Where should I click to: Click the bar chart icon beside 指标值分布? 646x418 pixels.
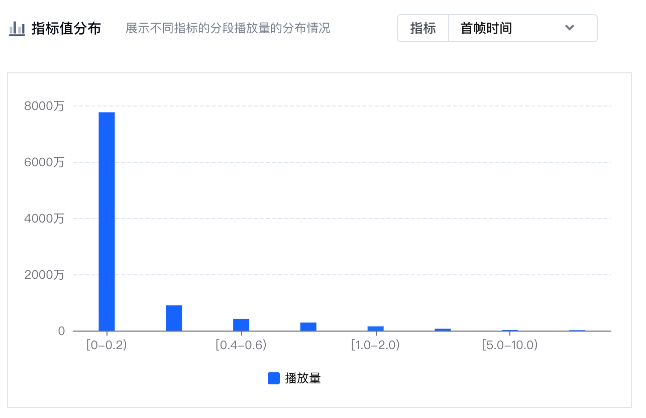click(x=17, y=29)
